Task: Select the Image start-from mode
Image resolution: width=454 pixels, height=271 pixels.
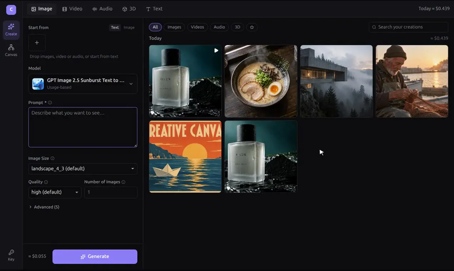Action: click(x=129, y=27)
